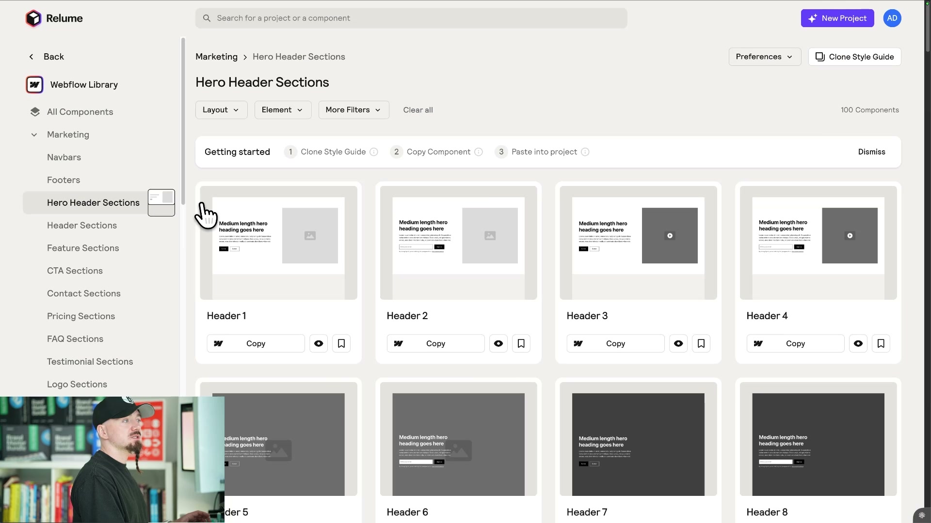Click the sparkle icon in New Project button
This screenshot has width=931, height=523.
[813, 18]
